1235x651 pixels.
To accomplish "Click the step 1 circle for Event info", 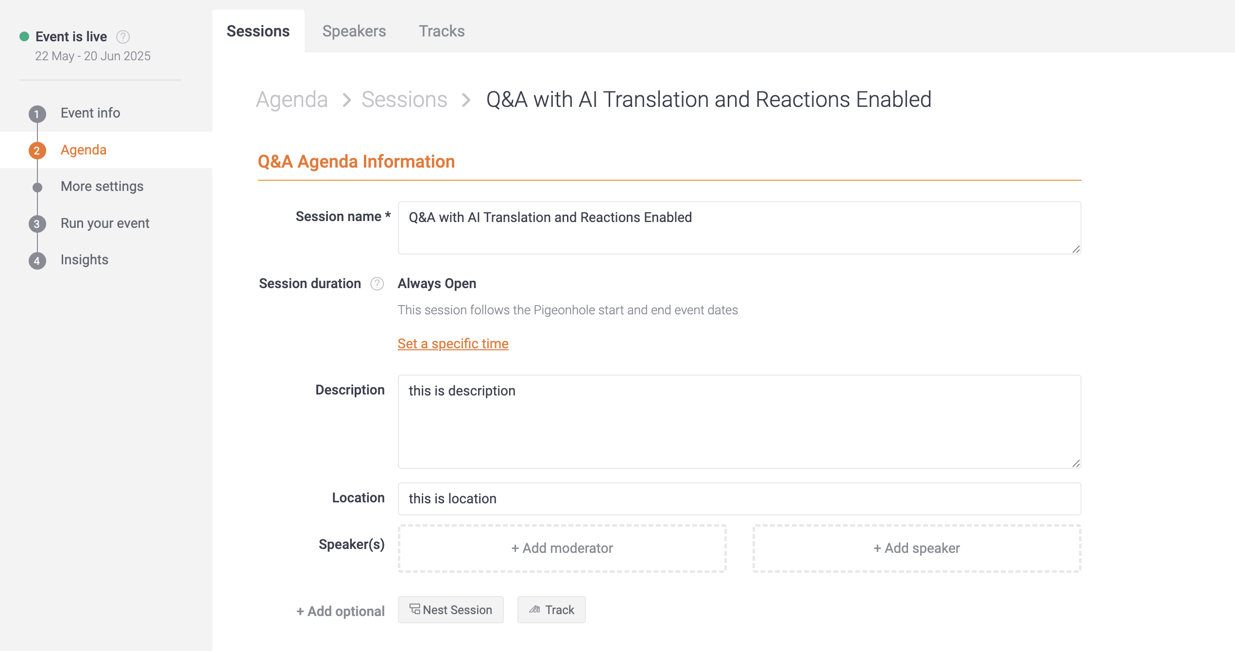I will click(37, 114).
